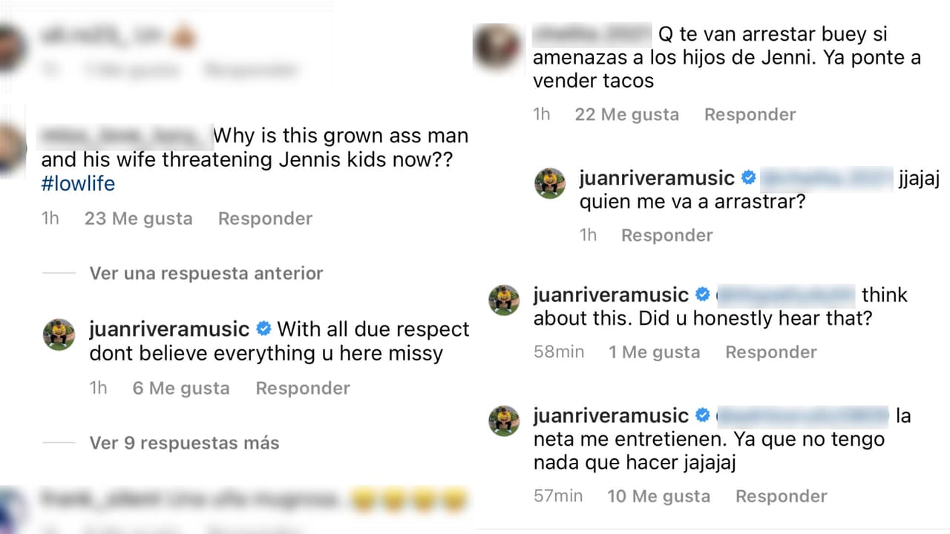Open juanriveramusic's username on the 58min comment

tap(611, 294)
